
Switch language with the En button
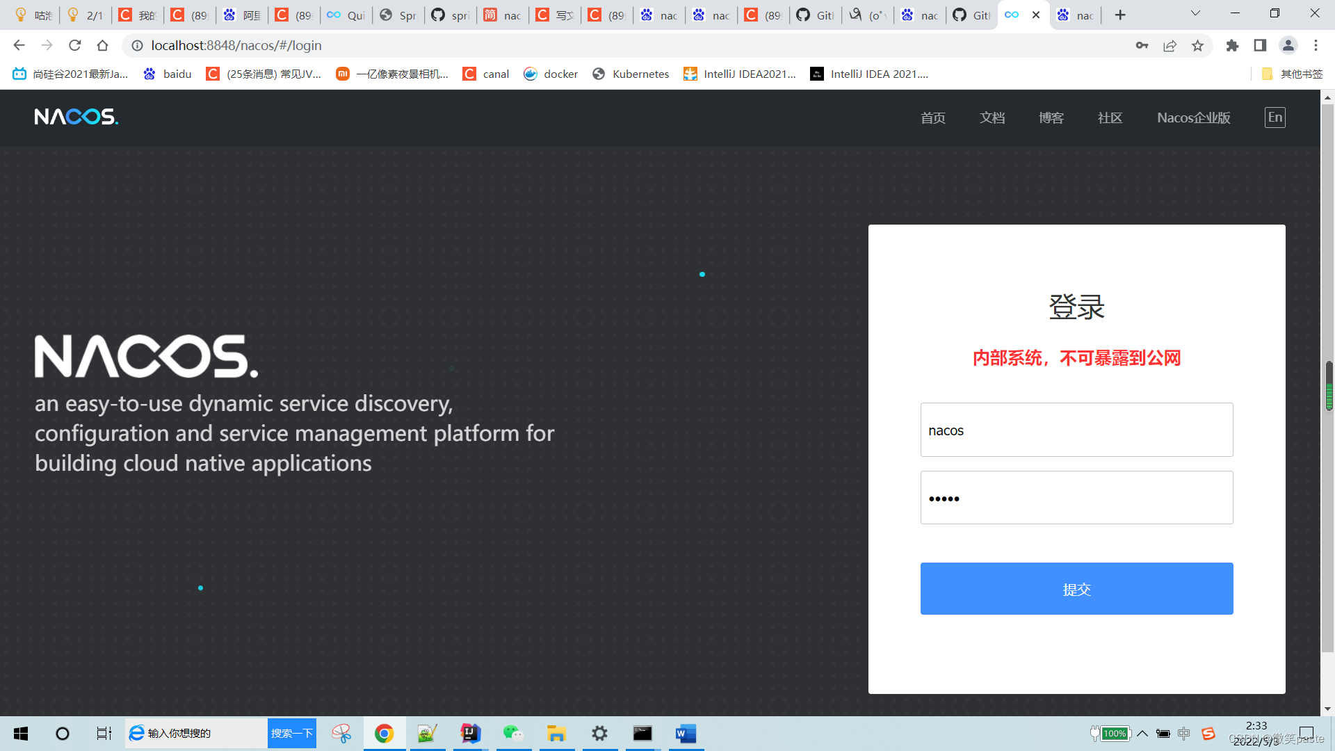click(x=1275, y=118)
